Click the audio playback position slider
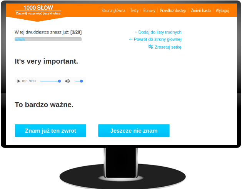The width and height of the screenshot is (242, 189). click(x=50, y=81)
